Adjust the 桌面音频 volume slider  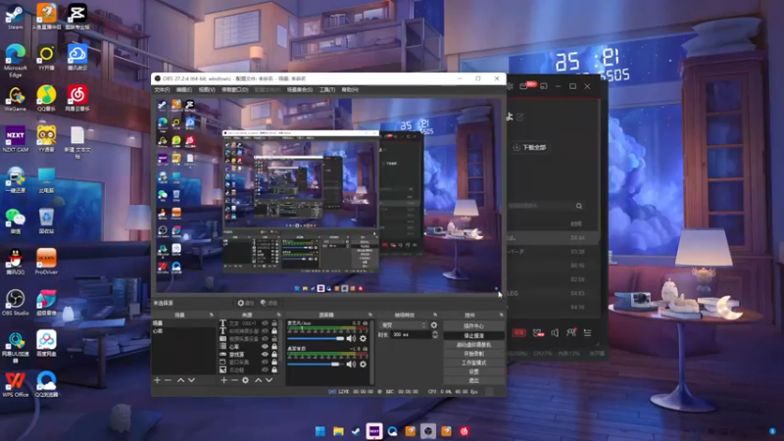point(316,364)
